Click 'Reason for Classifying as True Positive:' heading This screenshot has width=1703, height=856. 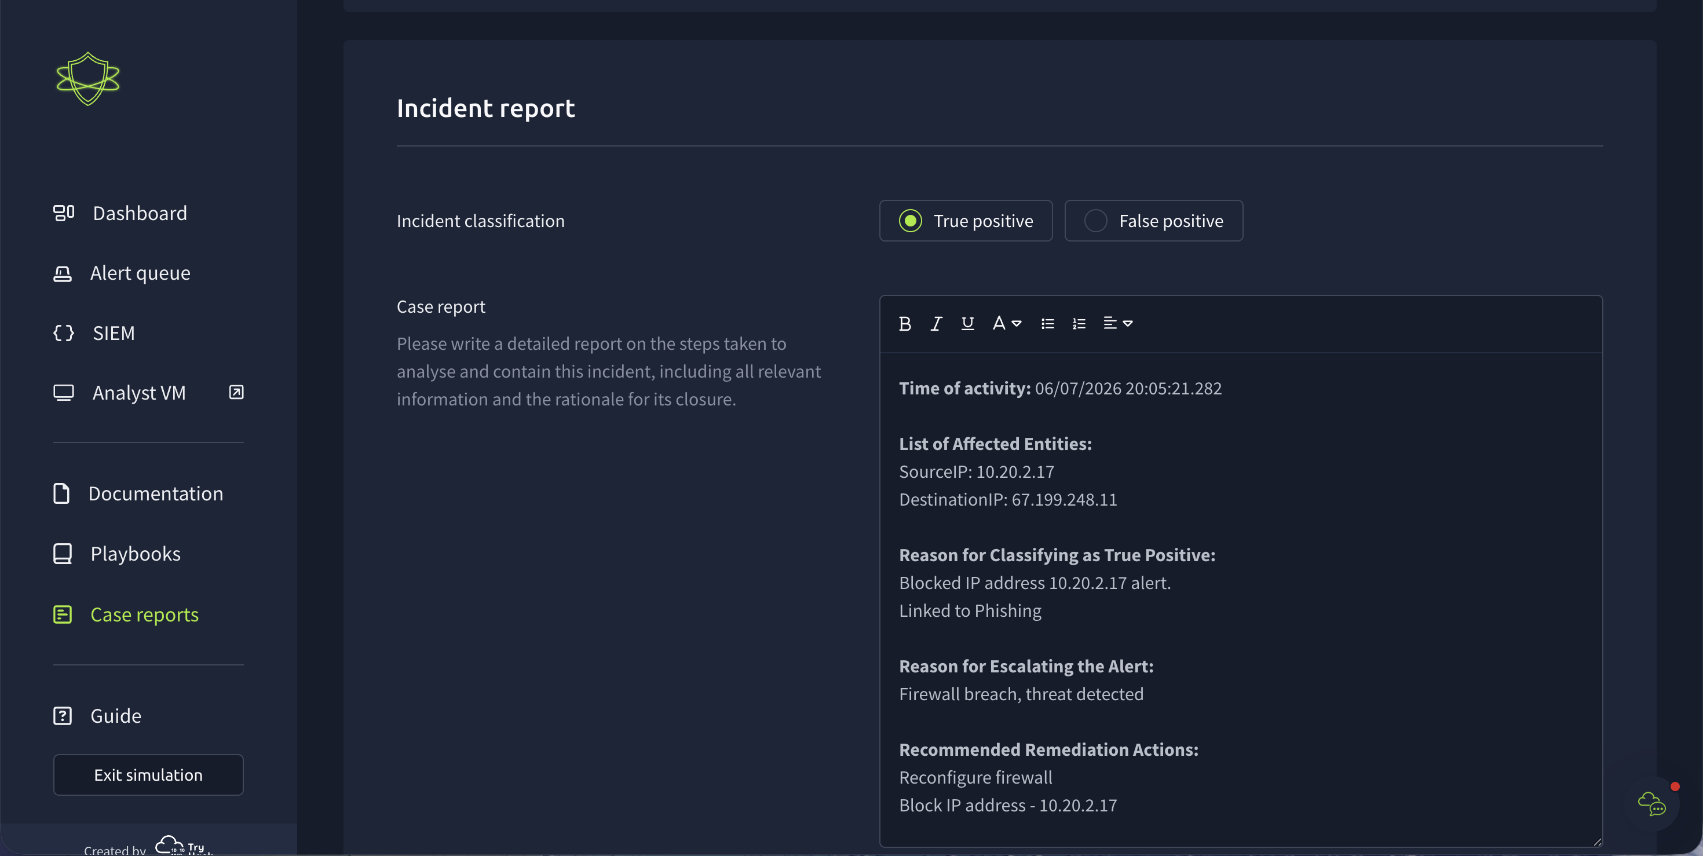(x=1057, y=555)
